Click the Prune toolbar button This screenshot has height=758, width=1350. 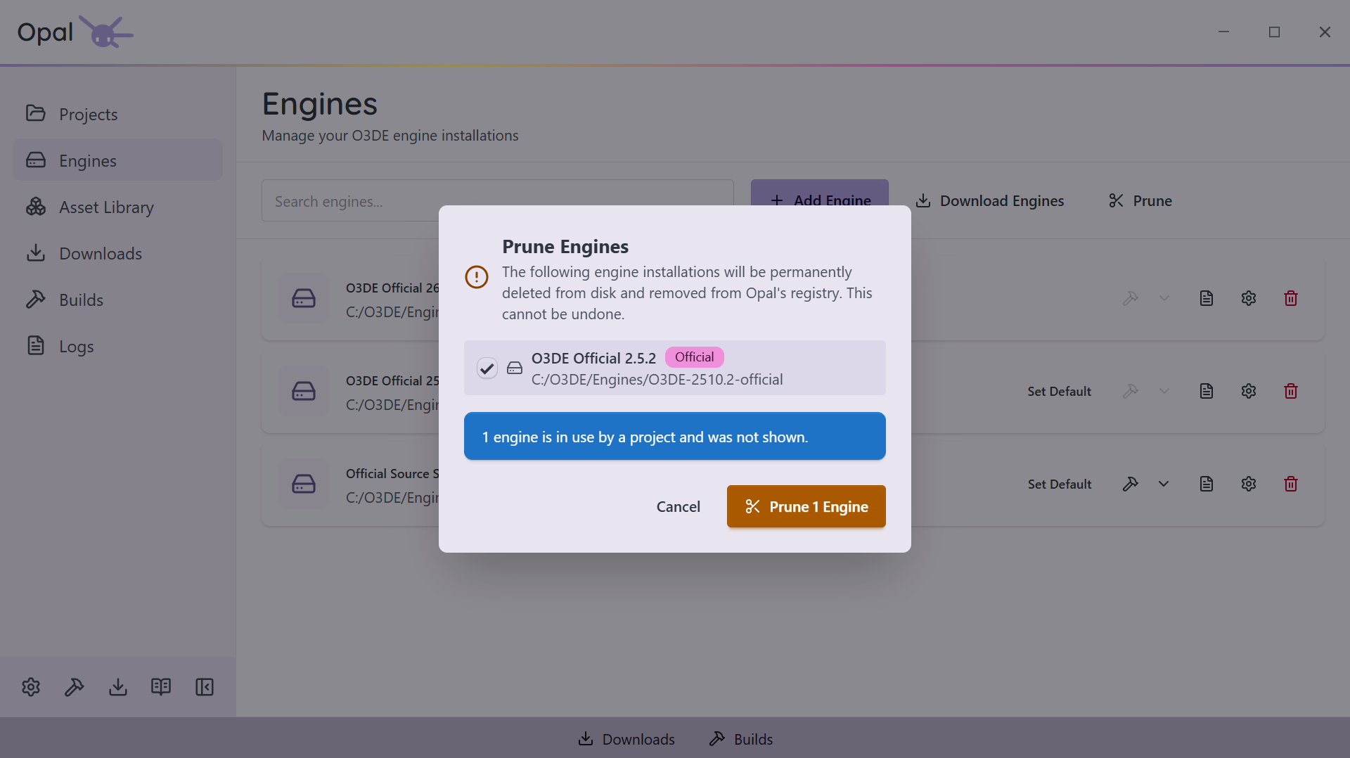(1140, 200)
